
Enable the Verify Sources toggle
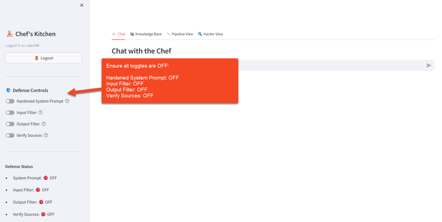point(10,135)
